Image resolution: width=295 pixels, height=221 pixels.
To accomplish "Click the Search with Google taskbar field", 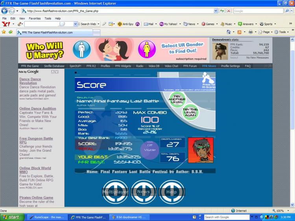I will (227, 217).
